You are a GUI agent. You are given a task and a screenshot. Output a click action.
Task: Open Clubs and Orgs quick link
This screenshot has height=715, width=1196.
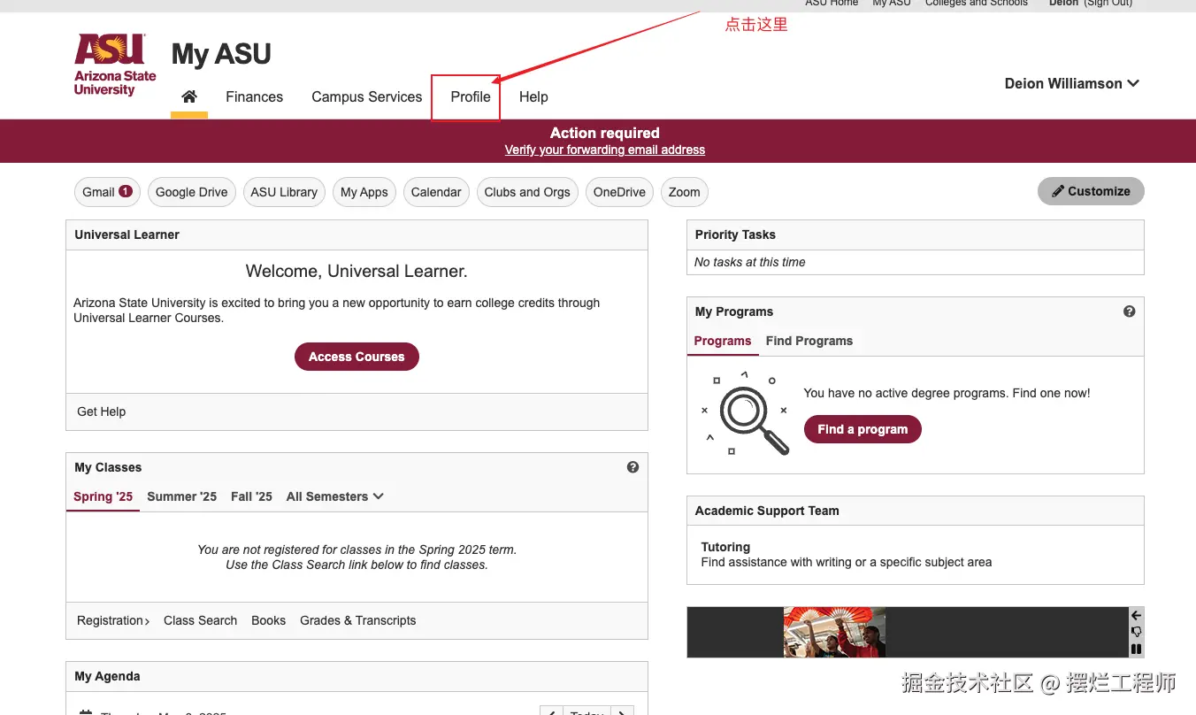527,192
